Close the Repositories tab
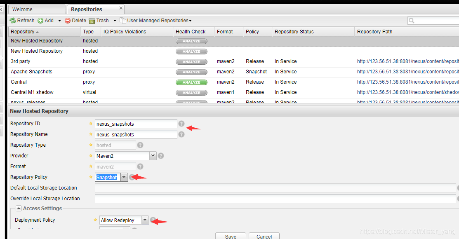459x239 pixels. click(x=121, y=8)
